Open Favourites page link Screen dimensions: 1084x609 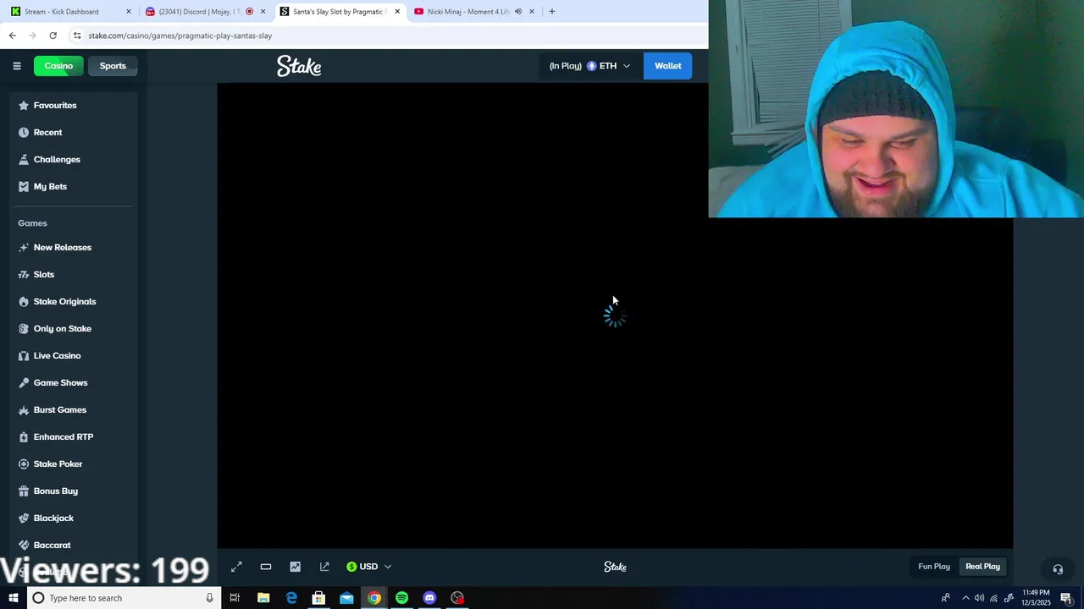coord(55,106)
